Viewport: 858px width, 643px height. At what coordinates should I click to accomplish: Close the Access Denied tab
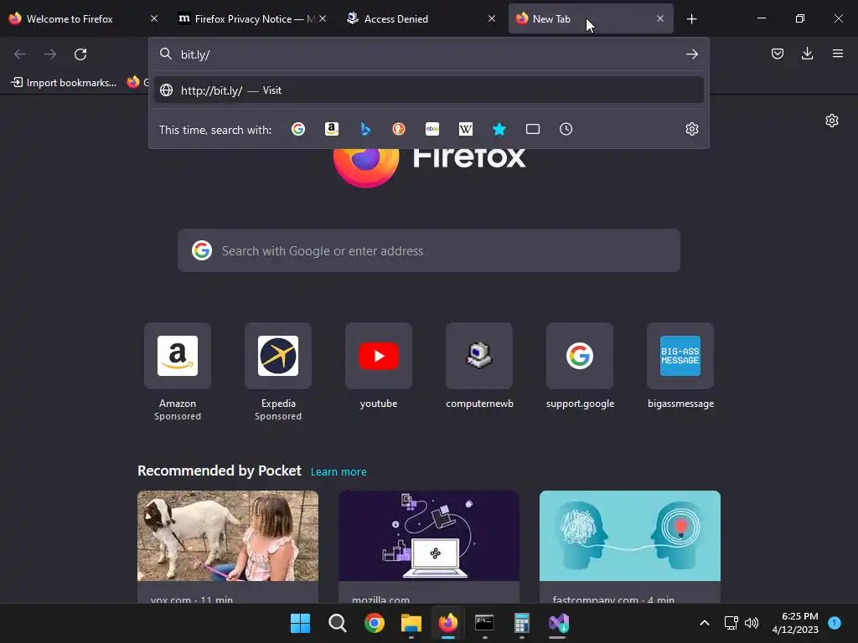tap(491, 18)
